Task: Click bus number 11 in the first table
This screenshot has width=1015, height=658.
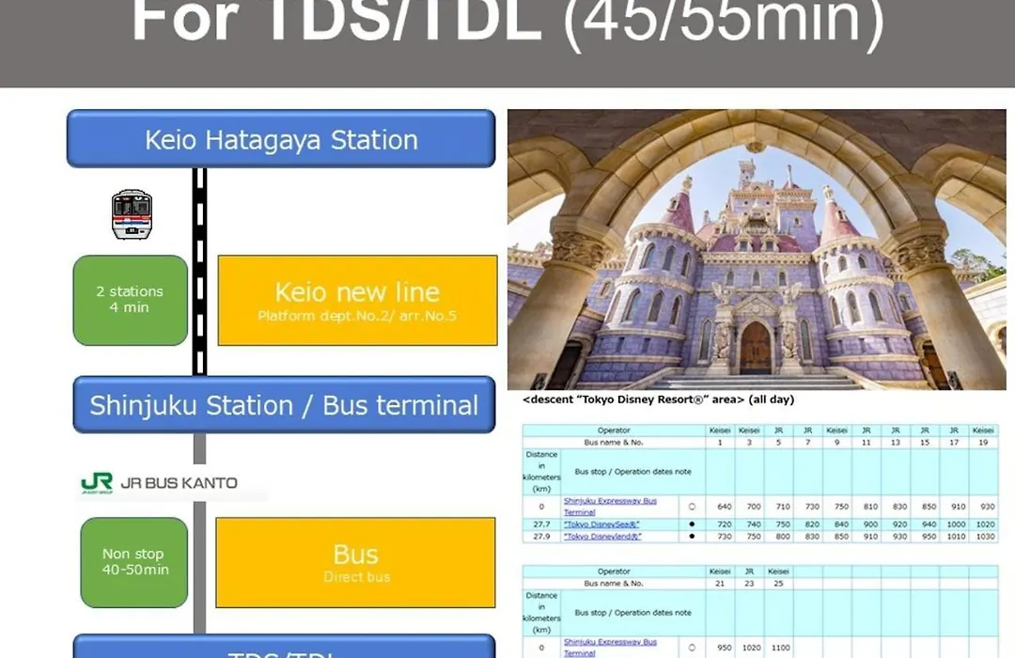Action: click(x=867, y=443)
